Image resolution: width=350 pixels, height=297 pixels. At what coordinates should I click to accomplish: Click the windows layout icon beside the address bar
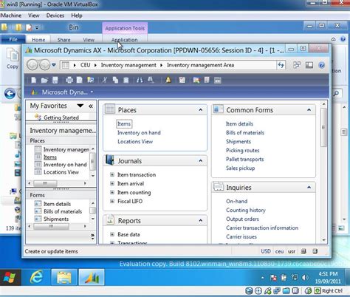tap(297, 65)
